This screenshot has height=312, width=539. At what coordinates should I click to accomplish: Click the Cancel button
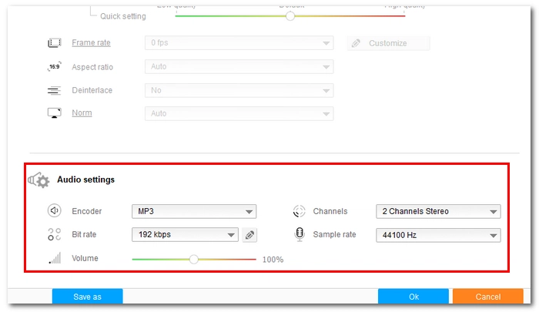[x=487, y=297]
